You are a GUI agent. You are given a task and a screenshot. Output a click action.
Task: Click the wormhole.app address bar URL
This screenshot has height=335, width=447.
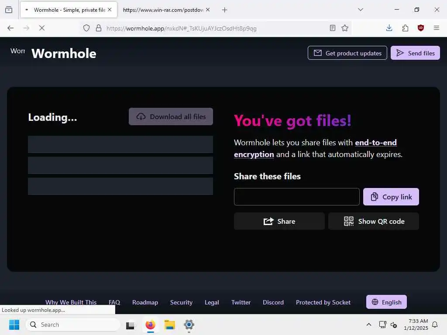[x=181, y=28]
